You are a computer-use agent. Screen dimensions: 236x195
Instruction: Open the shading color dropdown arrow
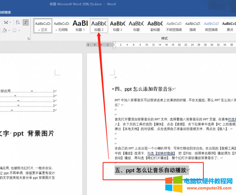[9, 30]
